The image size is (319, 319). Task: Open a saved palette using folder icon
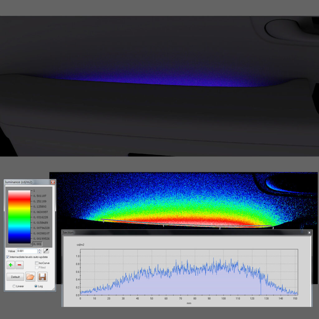30,277
